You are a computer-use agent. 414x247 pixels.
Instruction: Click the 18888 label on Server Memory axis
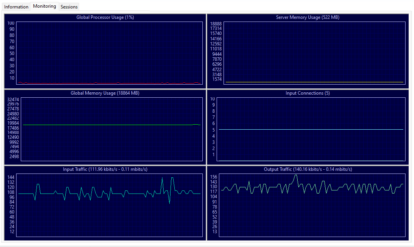(x=215, y=23)
